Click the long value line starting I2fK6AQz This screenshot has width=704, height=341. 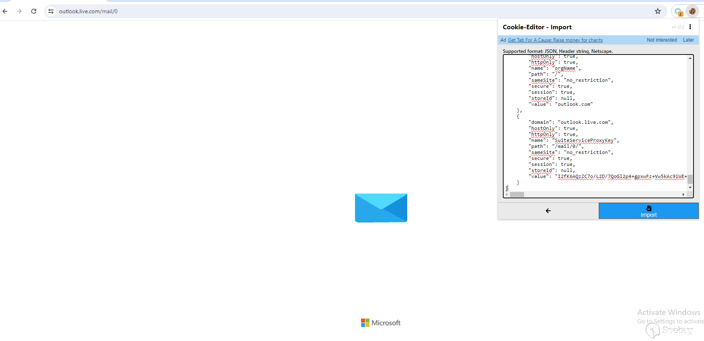tap(608, 176)
